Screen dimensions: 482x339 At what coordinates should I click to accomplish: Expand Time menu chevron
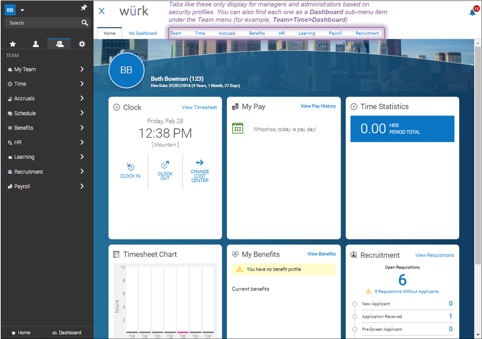(x=82, y=84)
